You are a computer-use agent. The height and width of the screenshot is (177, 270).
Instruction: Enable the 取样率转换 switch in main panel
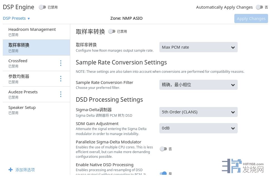tap(112, 31)
